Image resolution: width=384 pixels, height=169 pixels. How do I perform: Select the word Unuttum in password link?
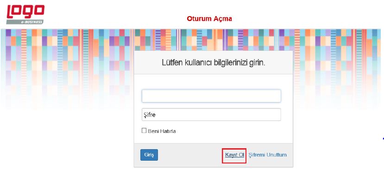click(x=277, y=155)
